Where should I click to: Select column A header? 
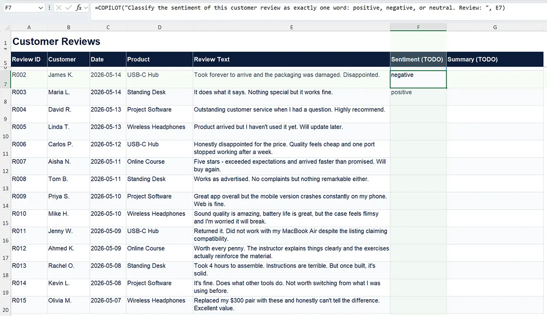coord(29,27)
